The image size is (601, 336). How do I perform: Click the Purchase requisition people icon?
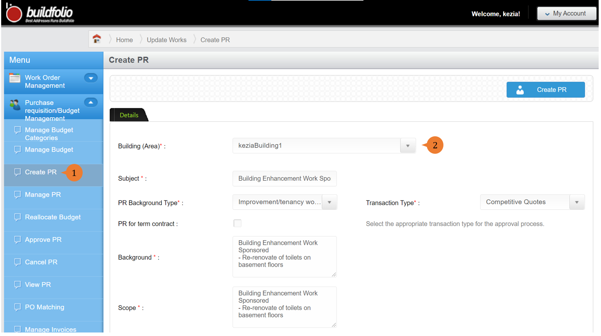[x=15, y=104]
